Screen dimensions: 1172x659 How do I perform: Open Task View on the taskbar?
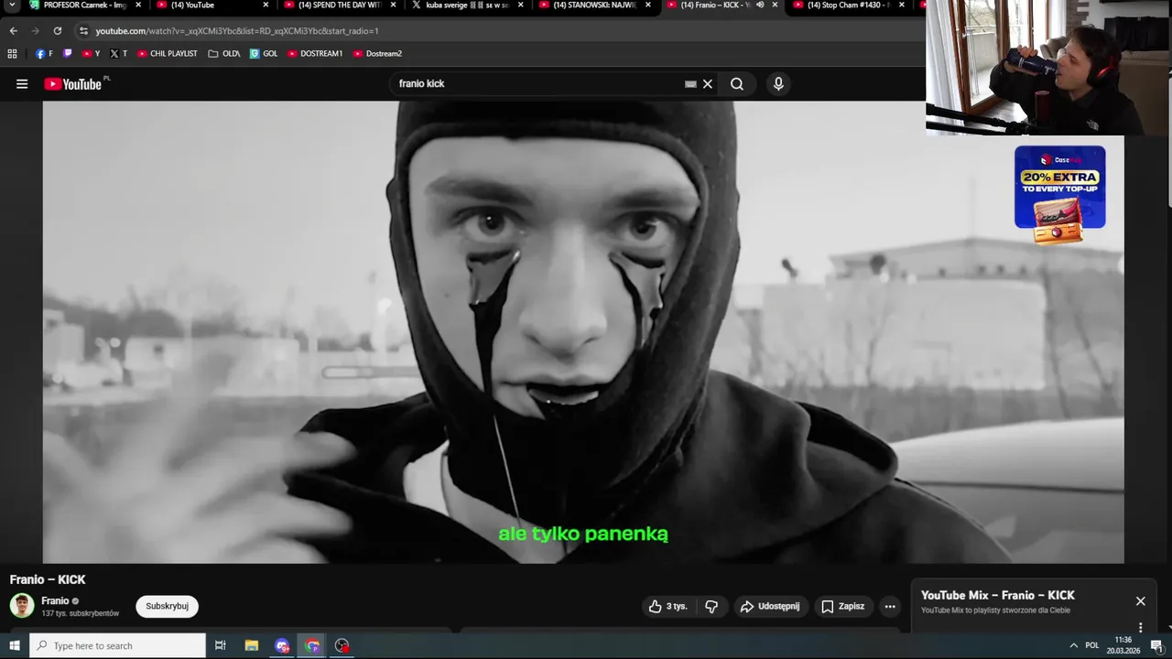click(x=220, y=645)
